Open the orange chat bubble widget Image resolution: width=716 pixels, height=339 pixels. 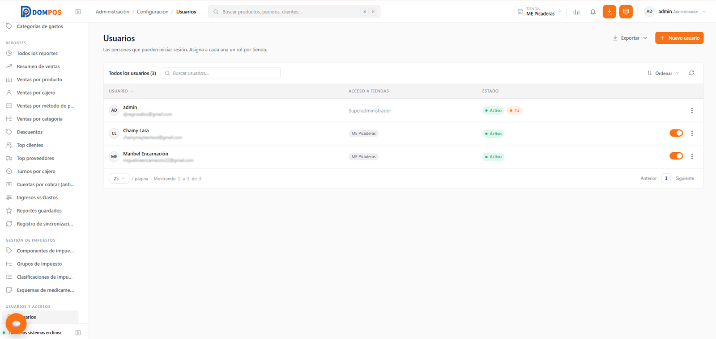click(16, 323)
